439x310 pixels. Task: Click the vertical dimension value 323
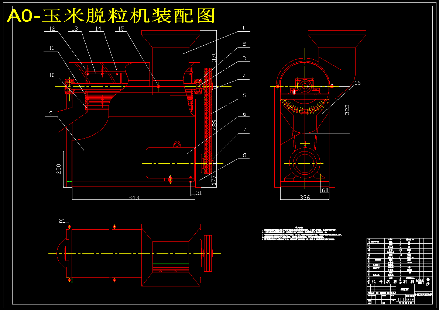coord(347,109)
